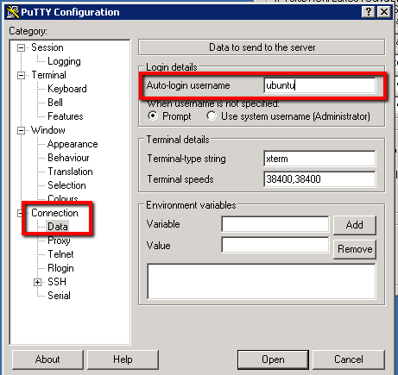Select the Prompt radio button
This screenshot has height=375, width=398.
coord(153,116)
